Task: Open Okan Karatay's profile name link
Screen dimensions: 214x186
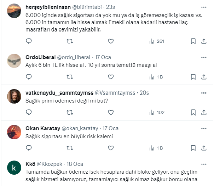Action: coord(43,128)
